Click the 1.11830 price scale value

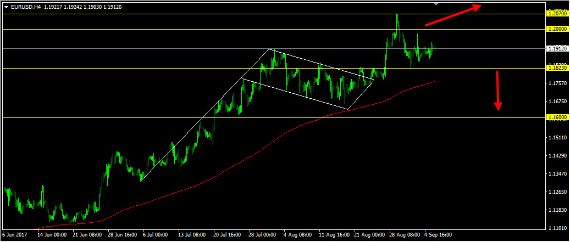[558, 210]
